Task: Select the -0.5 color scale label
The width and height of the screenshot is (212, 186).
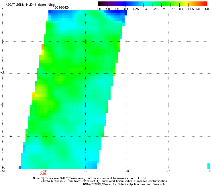Action: (116, 9)
